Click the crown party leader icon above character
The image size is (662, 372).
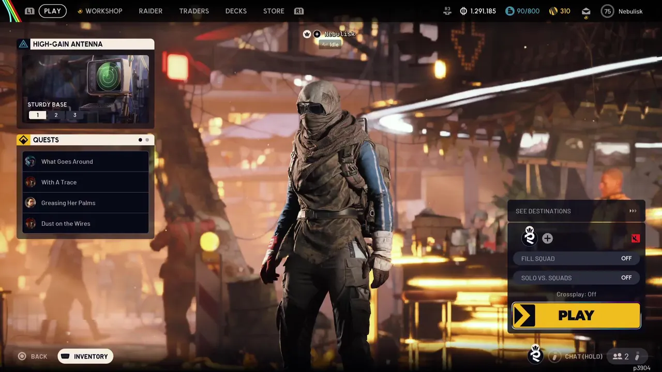[307, 34]
